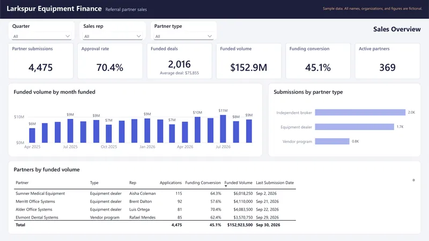
Task: Sort table by Type column header
Action: click(94, 183)
